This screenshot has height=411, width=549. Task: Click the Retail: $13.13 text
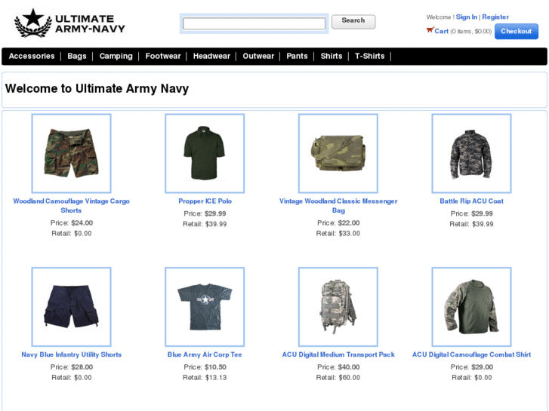(205, 377)
